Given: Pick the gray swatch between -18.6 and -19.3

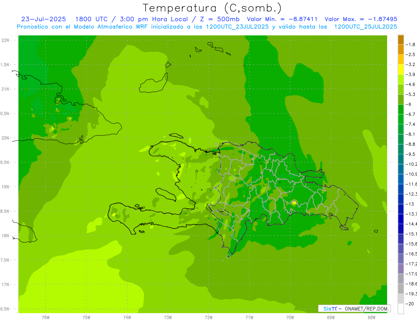Looking at the screenshot, I should tap(401, 289).
